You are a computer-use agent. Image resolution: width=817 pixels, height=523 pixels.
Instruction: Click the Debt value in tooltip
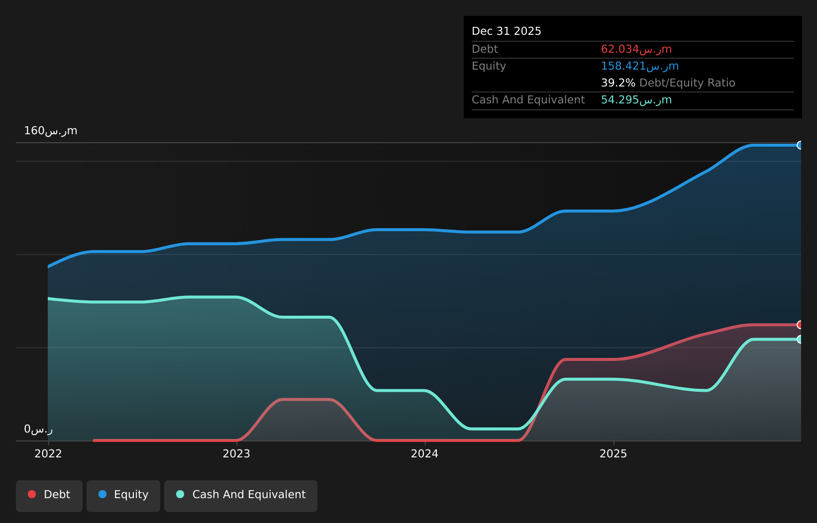pyautogui.click(x=636, y=49)
